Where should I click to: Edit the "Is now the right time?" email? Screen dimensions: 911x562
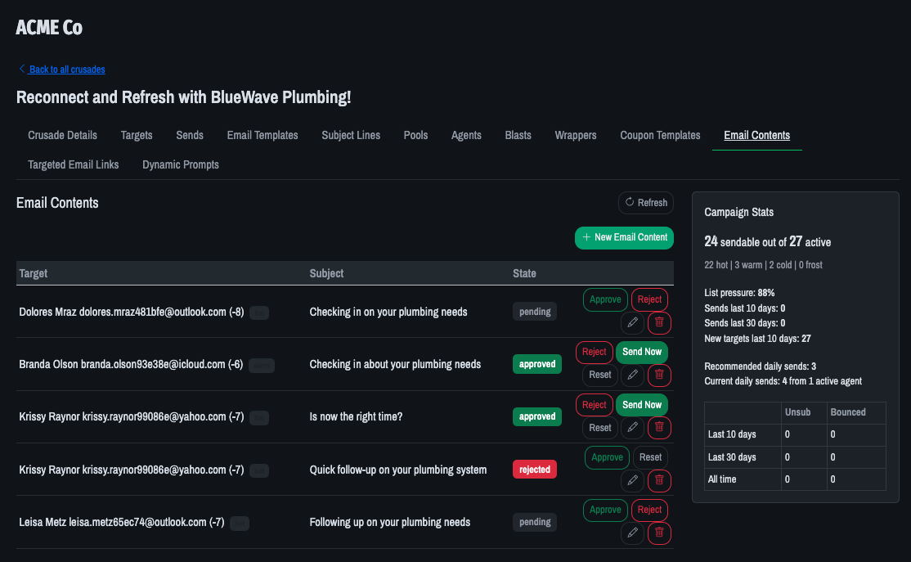(632, 428)
